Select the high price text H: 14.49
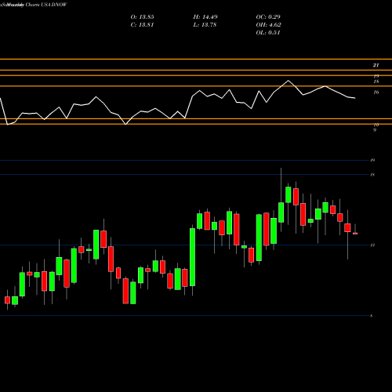 [205, 17]
